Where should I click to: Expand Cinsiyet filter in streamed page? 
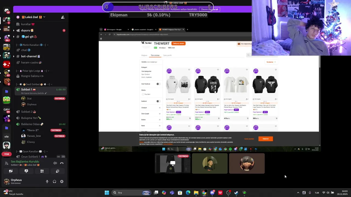point(151,108)
